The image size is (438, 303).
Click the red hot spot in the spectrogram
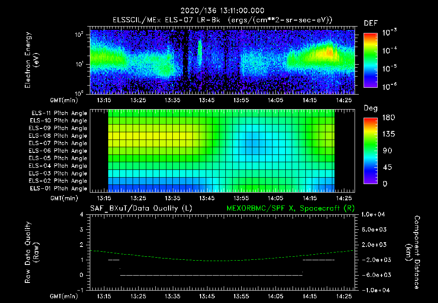tap(330, 52)
